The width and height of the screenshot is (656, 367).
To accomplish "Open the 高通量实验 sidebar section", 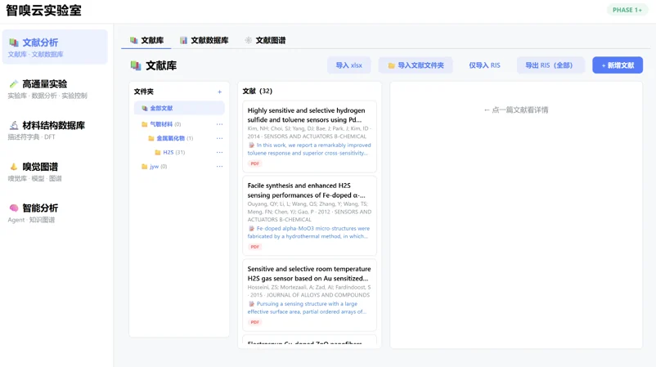I will pyautogui.click(x=55, y=89).
